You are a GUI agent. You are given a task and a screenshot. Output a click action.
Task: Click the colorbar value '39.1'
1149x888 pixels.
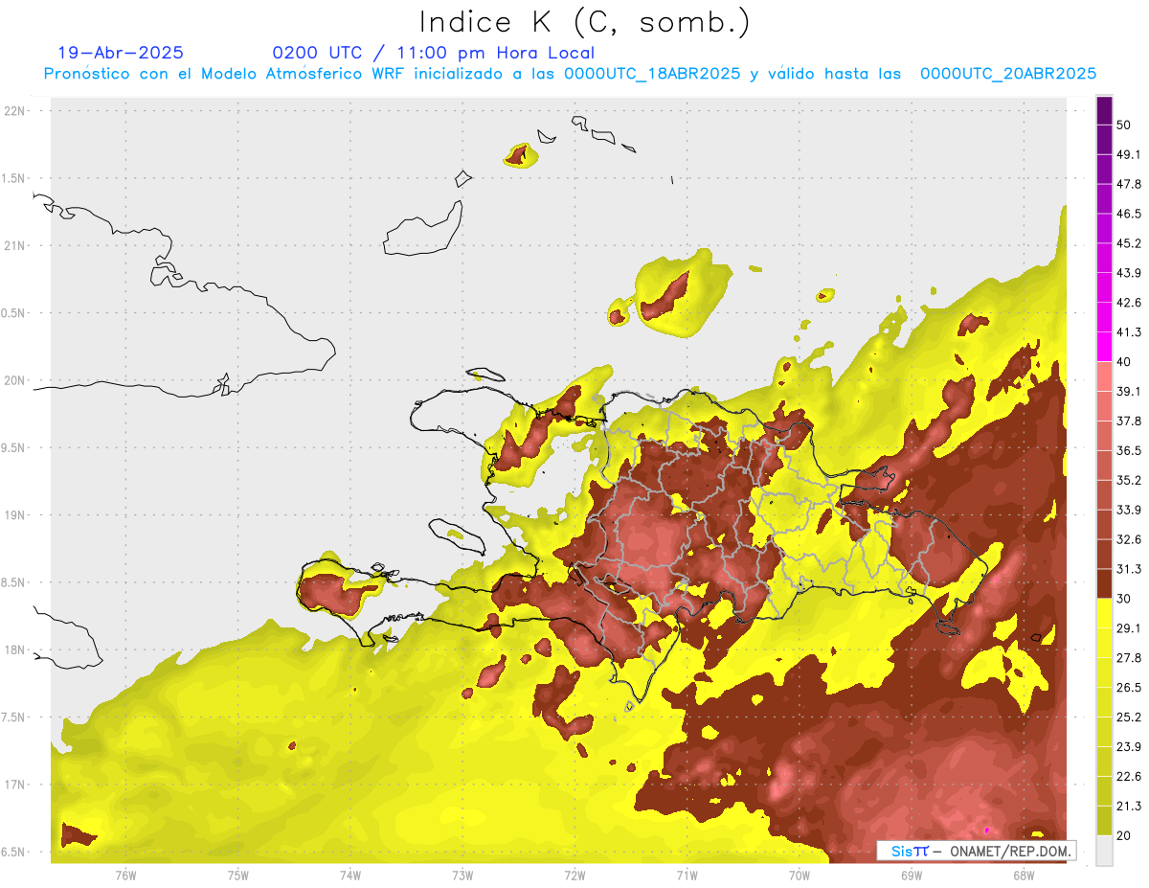coord(1129,391)
